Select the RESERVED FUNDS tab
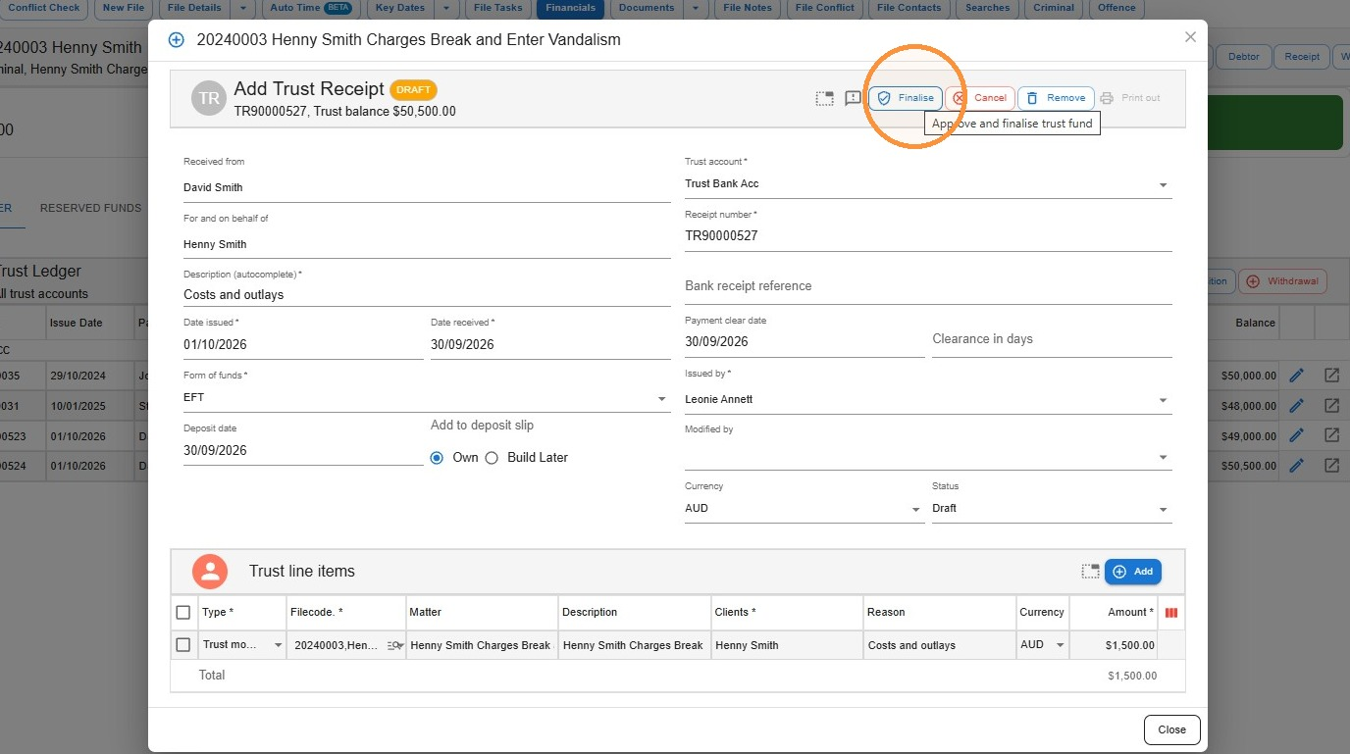Viewport: 1350px width, 754px height. (x=90, y=208)
